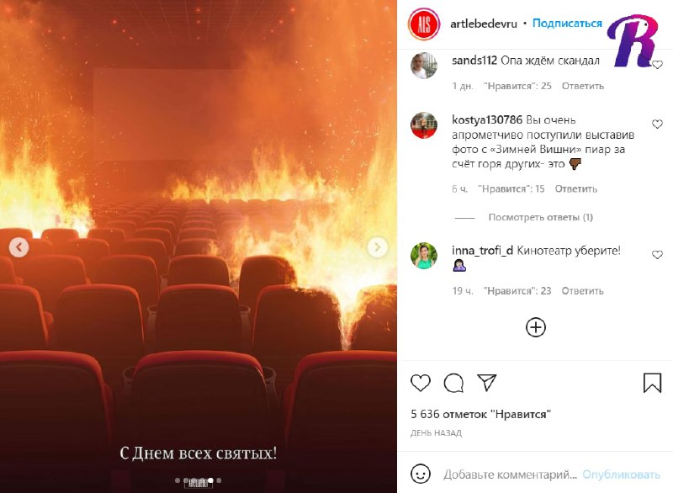Like inna_trofi_d's comment

657,255
